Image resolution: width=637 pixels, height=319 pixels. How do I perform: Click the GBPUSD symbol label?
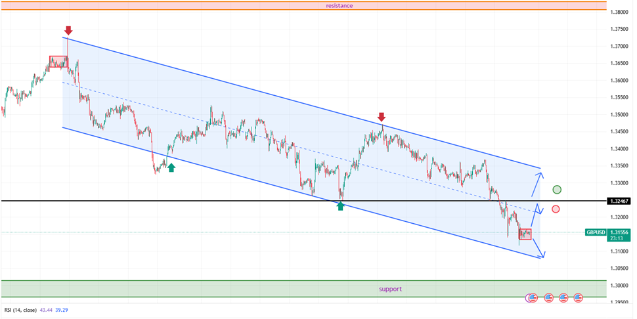tap(595, 232)
